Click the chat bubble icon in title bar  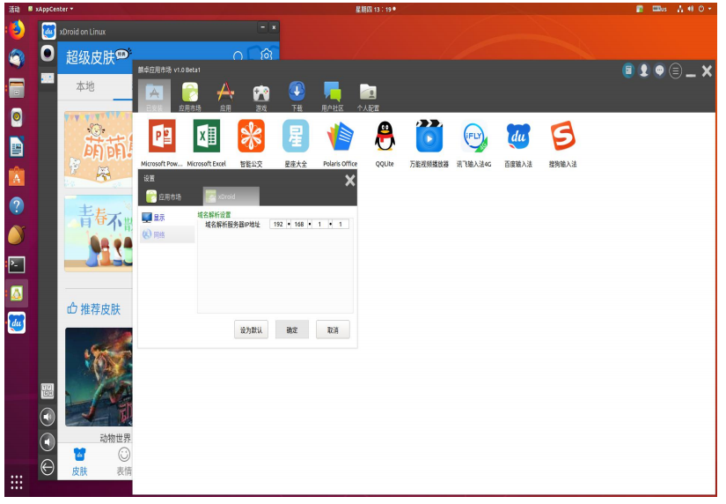click(x=660, y=70)
